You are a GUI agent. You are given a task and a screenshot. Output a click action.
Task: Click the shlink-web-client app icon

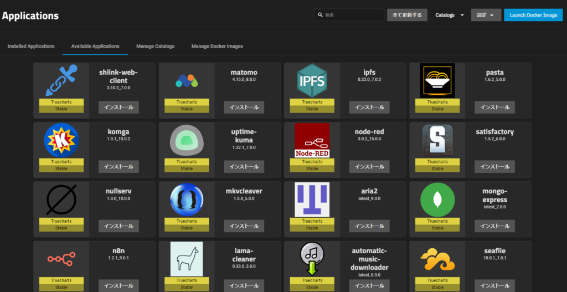click(x=61, y=80)
